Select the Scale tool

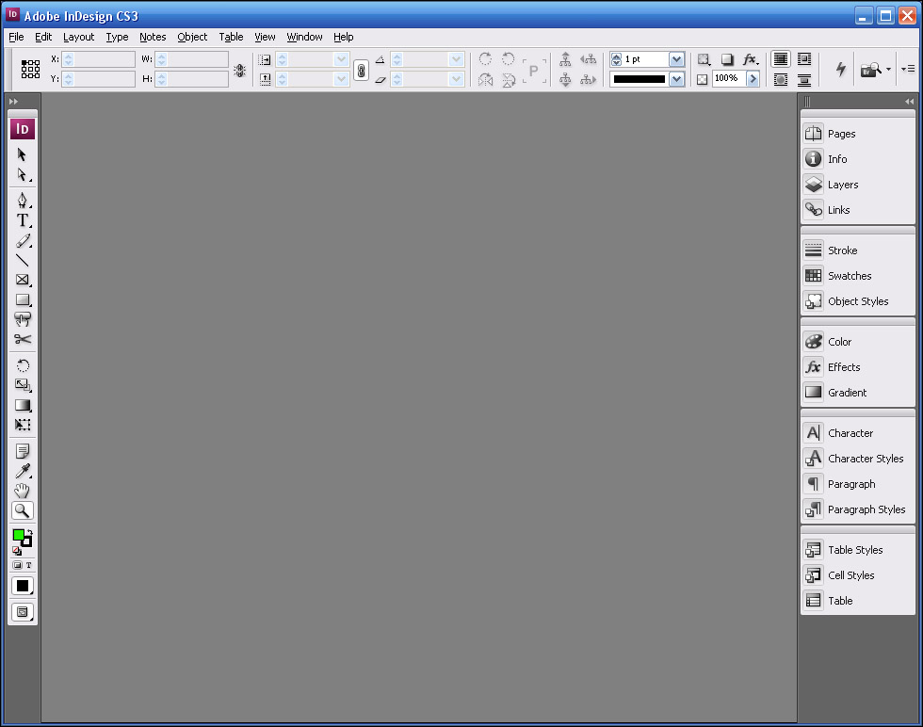pos(23,385)
